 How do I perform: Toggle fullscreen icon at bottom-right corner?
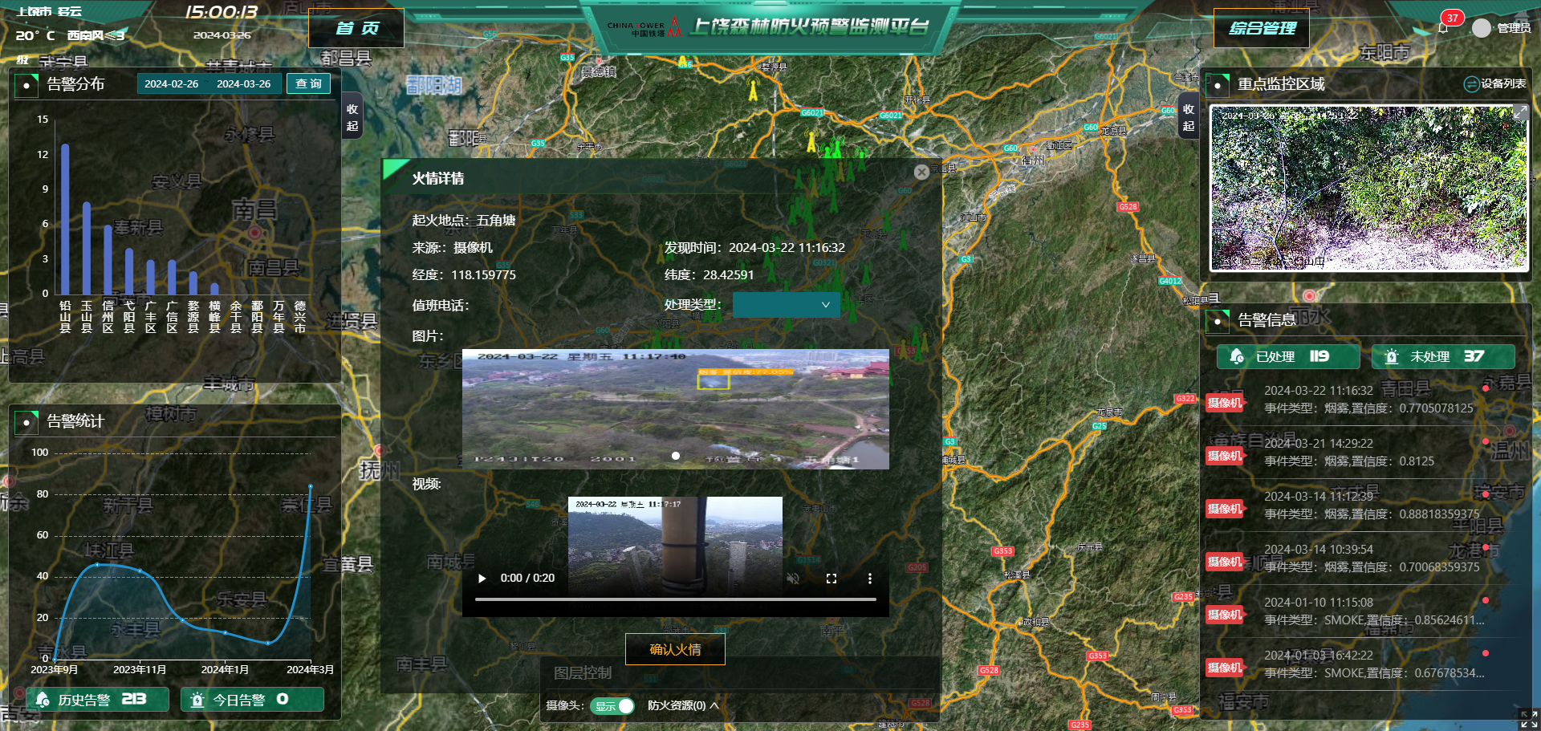1528,719
